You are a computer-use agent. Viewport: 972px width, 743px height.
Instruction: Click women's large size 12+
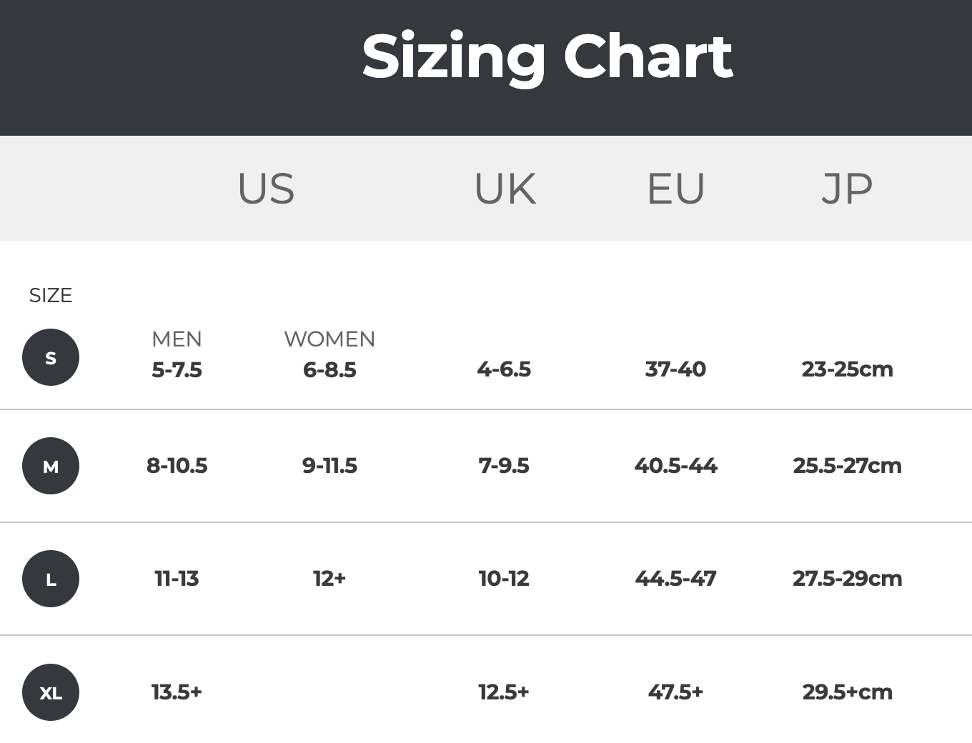[329, 578]
